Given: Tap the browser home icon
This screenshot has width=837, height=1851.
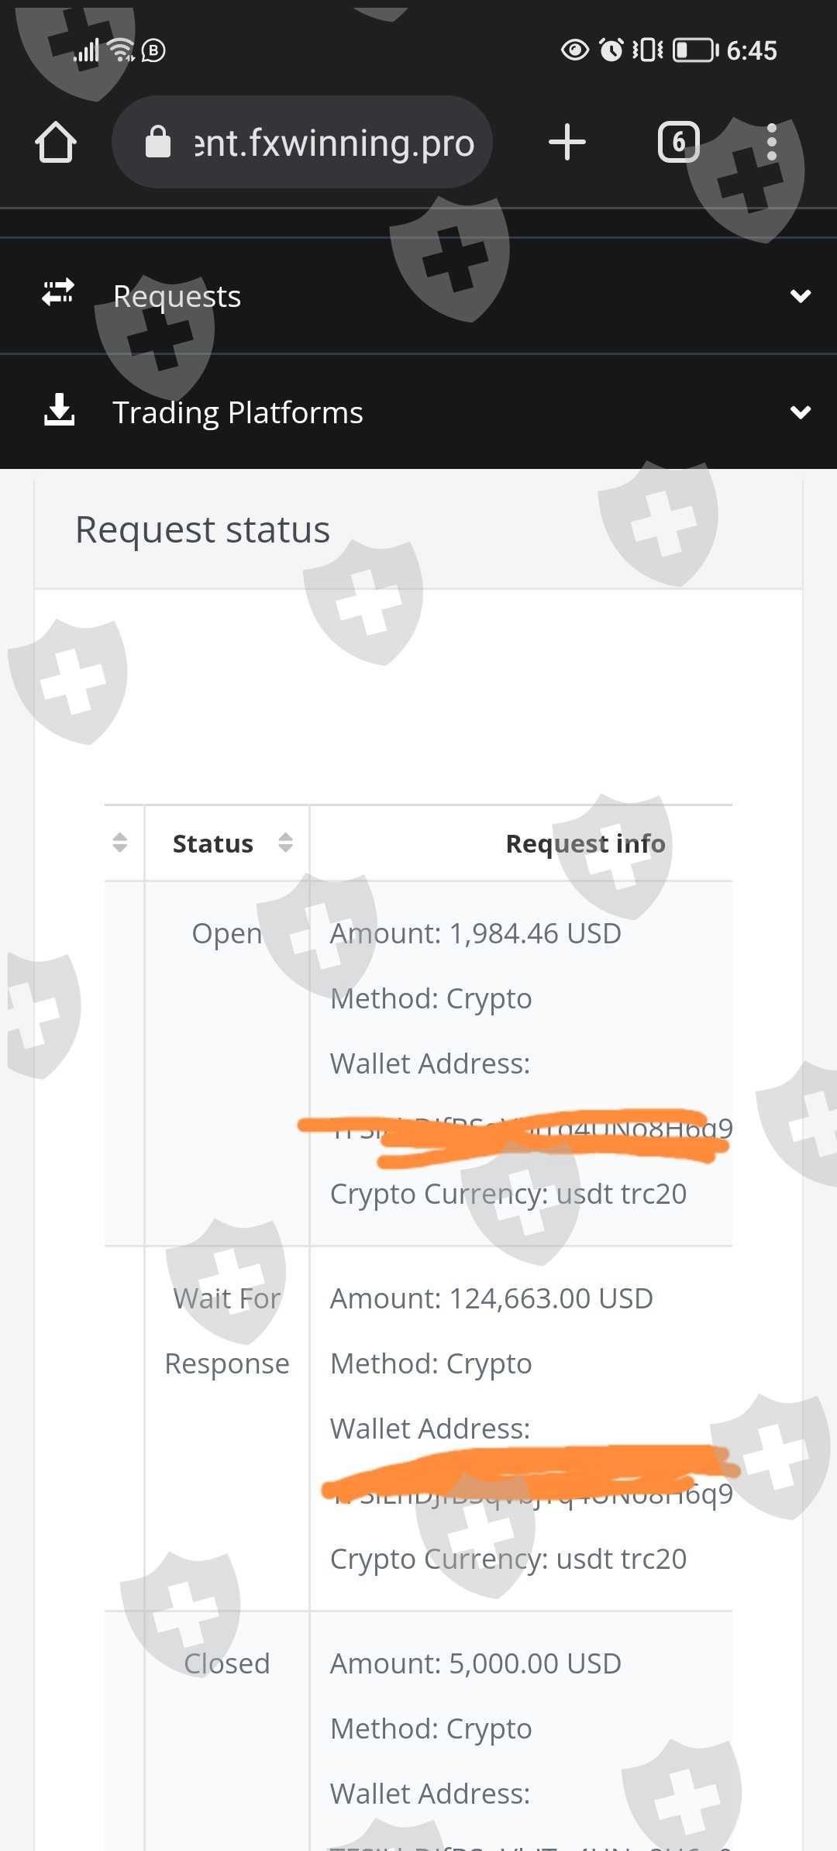Looking at the screenshot, I should click(x=56, y=143).
